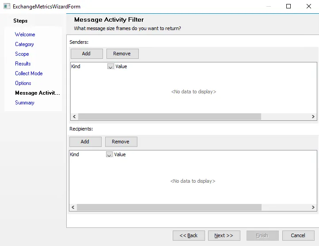Click the ExchangeMetricsWizardForm title bar icon
The height and width of the screenshot is (246, 319).
(7, 6)
